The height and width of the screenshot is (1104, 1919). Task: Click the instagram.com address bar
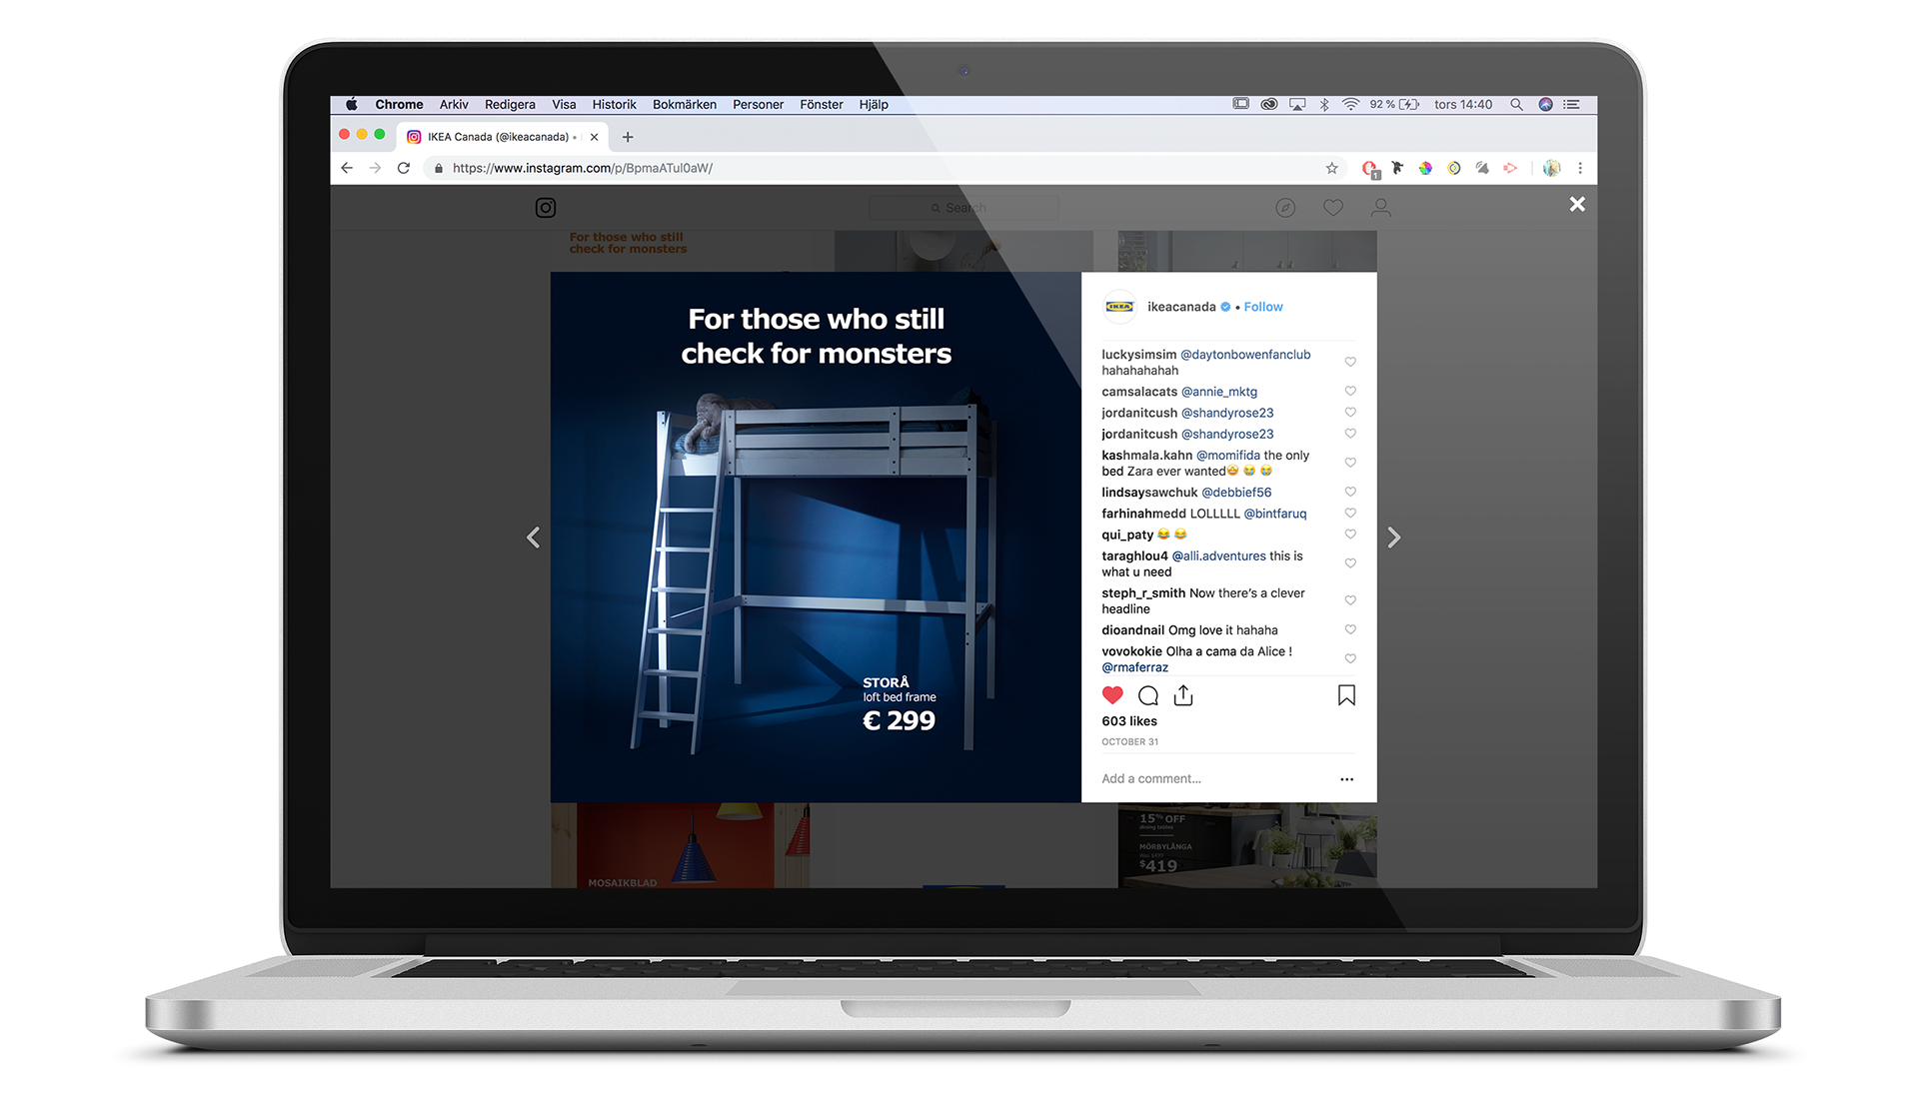coord(880,168)
